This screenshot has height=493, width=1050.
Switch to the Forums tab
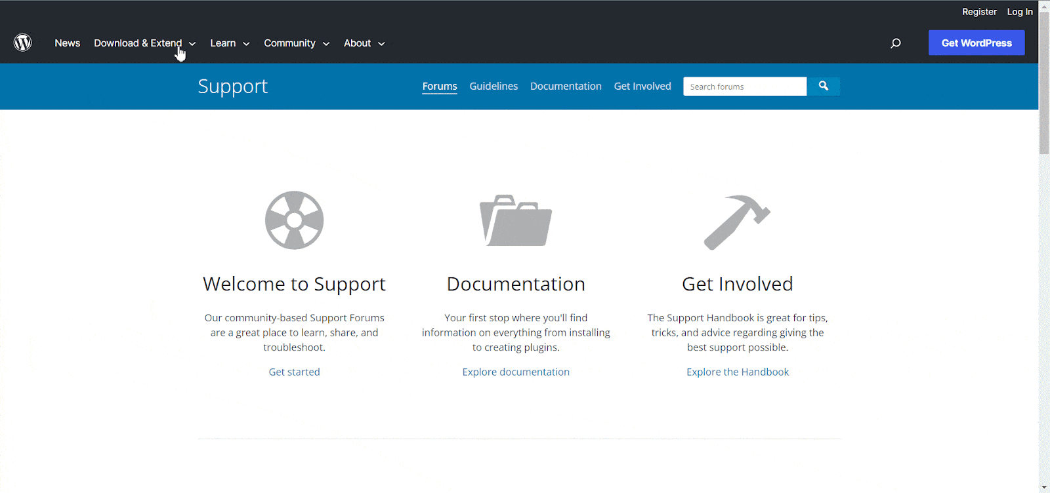pos(440,87)
